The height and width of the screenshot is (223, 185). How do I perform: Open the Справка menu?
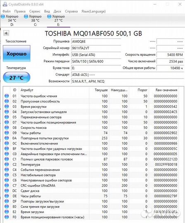click(71, 12)
